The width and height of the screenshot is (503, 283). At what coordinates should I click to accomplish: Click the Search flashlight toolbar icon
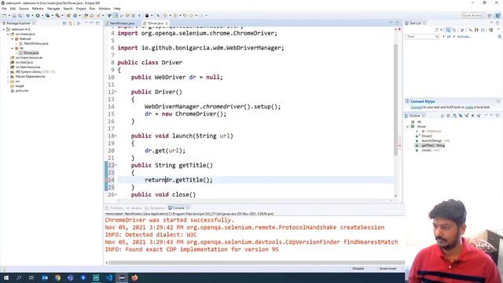[x=97, y=16]
